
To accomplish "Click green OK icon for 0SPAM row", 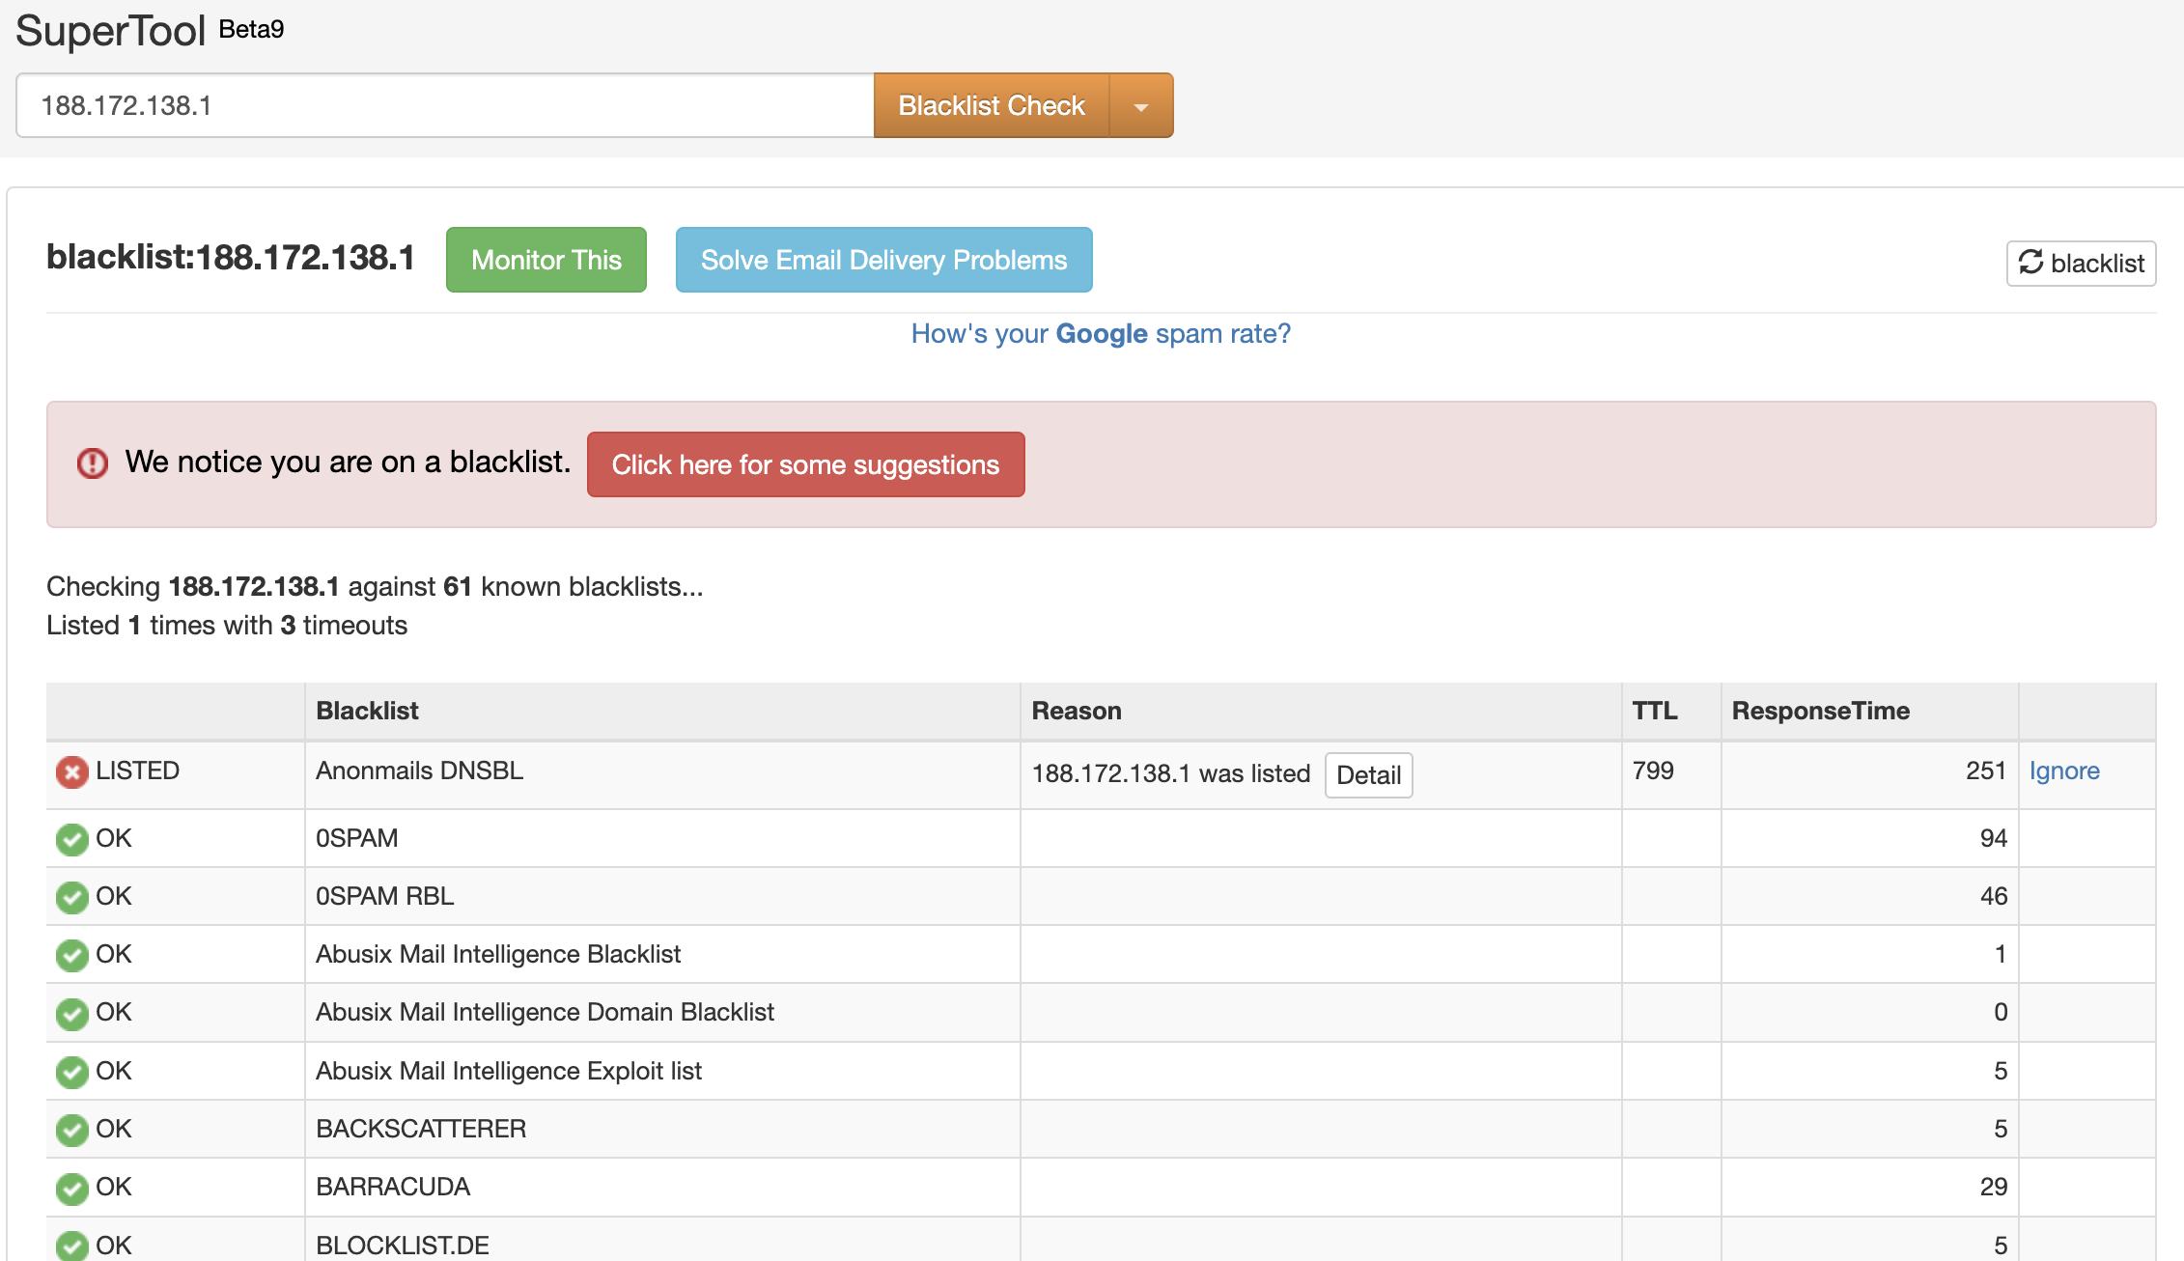I will pos(71,839).
